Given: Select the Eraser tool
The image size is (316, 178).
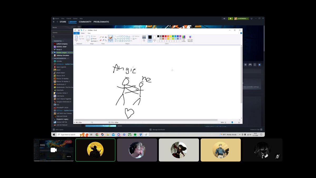Looking at the screenshot, I should (x=100, y=40).
